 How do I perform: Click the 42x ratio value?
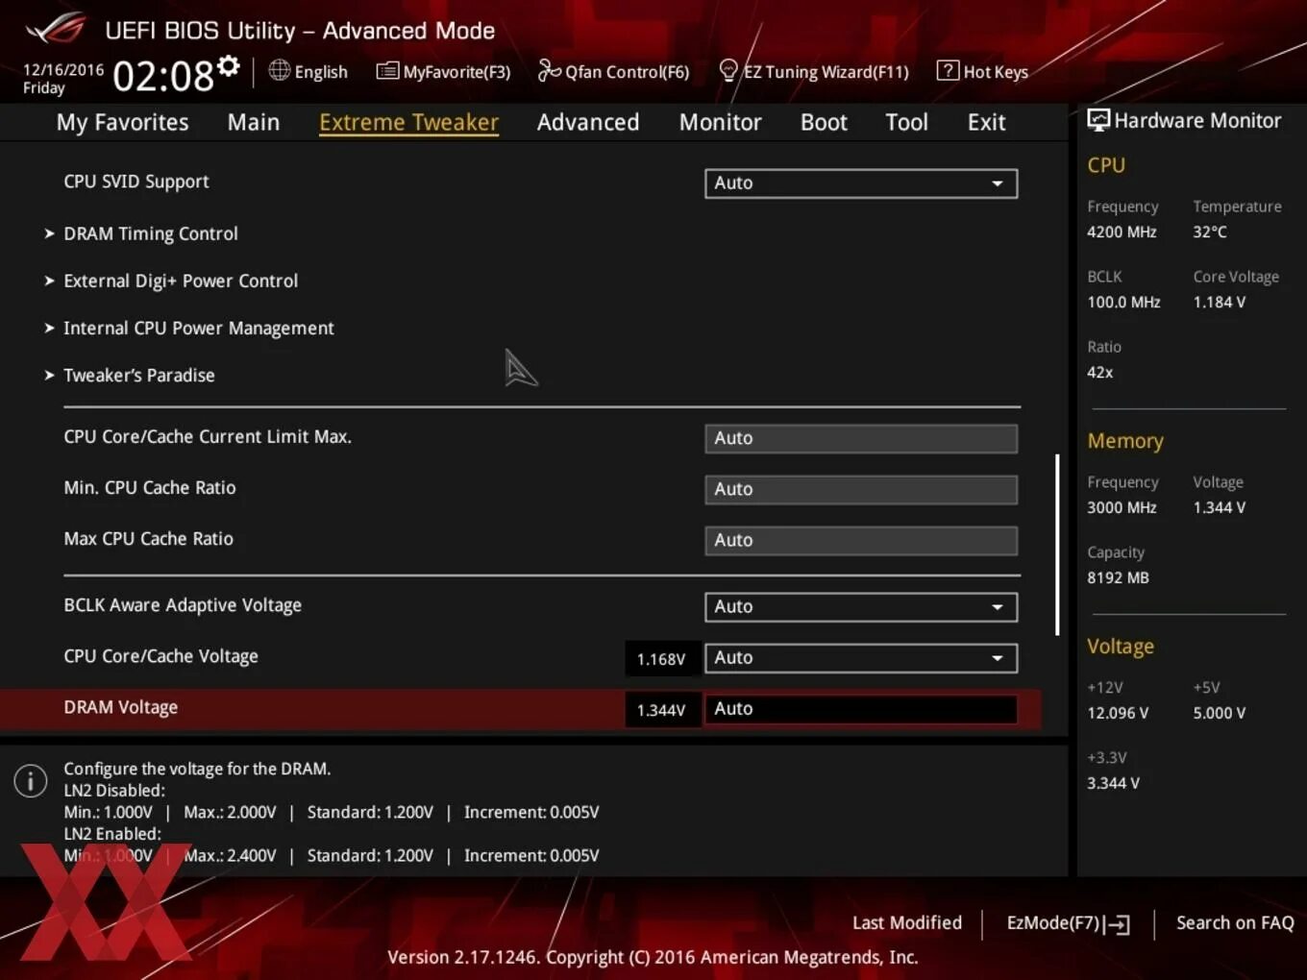(x=1100, y=372)
